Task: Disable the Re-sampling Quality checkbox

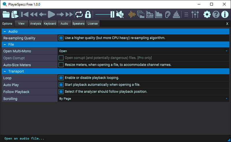Action: pyautogui.click(x=61, y=38)
